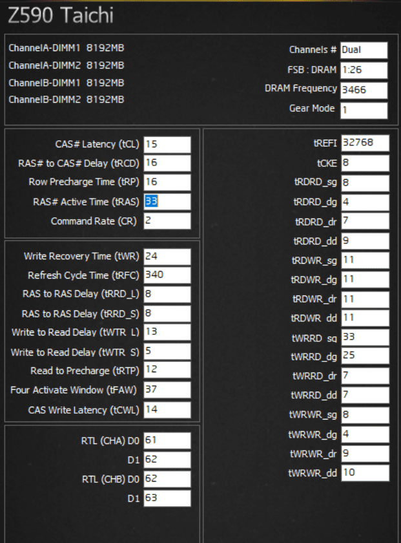Click the CAS# Latency (tCL) field
The height and width of the screenshot is (543, 401).
coord(167,144)
